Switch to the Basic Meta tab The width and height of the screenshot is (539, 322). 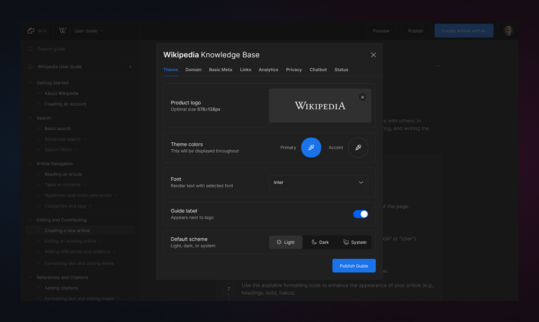220,70
